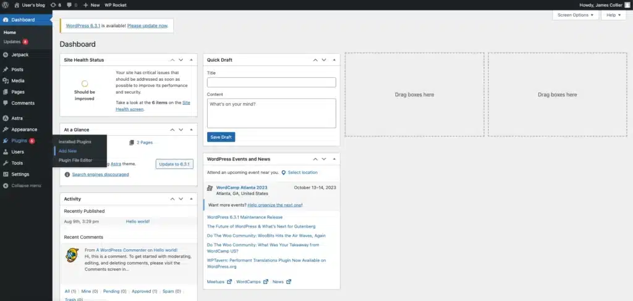Viewport: 633px width, 301px height.
Task: Click the Settings sidebar icon
Action: pos(5,175)
